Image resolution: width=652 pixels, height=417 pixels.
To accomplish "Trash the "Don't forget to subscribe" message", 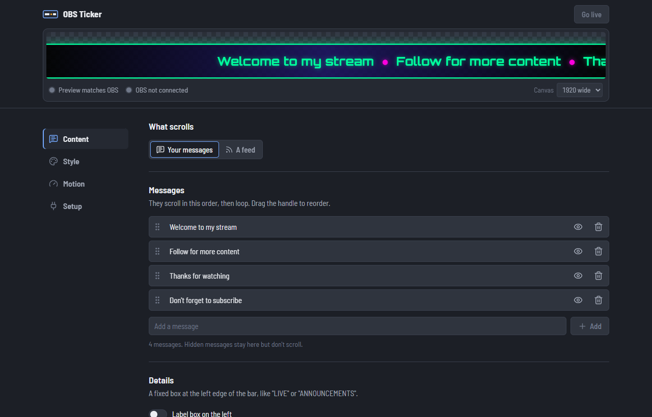I will (599, 300).
